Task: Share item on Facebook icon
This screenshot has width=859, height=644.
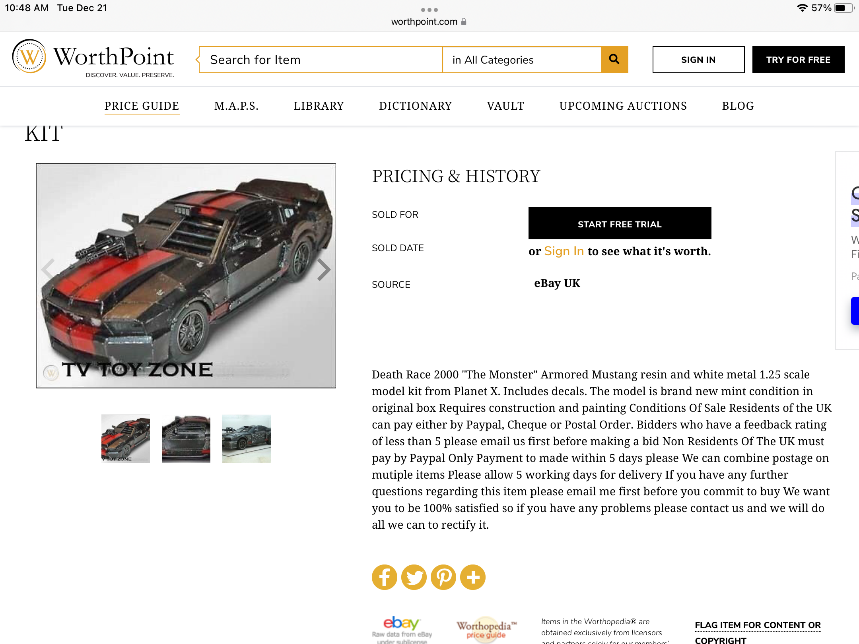Action: [384, 577]
